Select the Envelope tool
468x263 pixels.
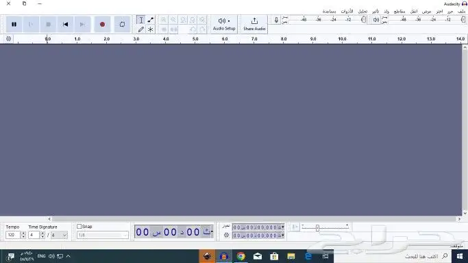pyautogui.click(x=151, y=20)
